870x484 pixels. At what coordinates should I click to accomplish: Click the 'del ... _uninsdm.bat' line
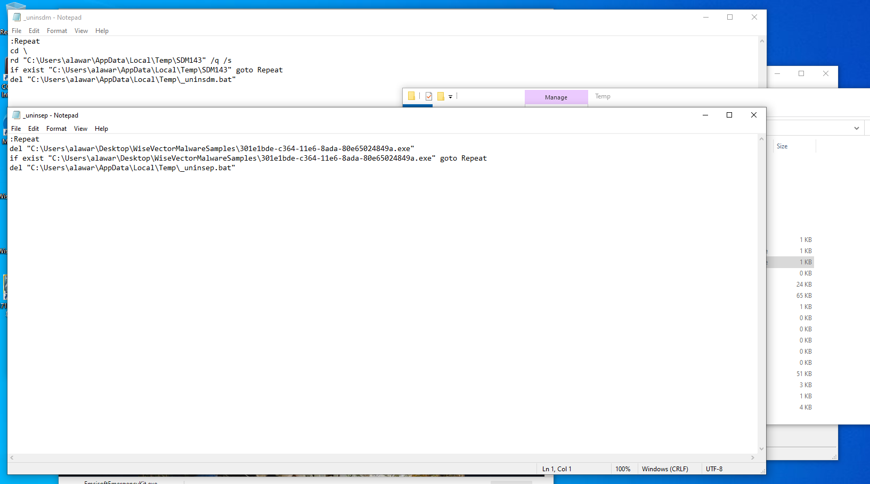pyautogui.click(x=123, y=80)
